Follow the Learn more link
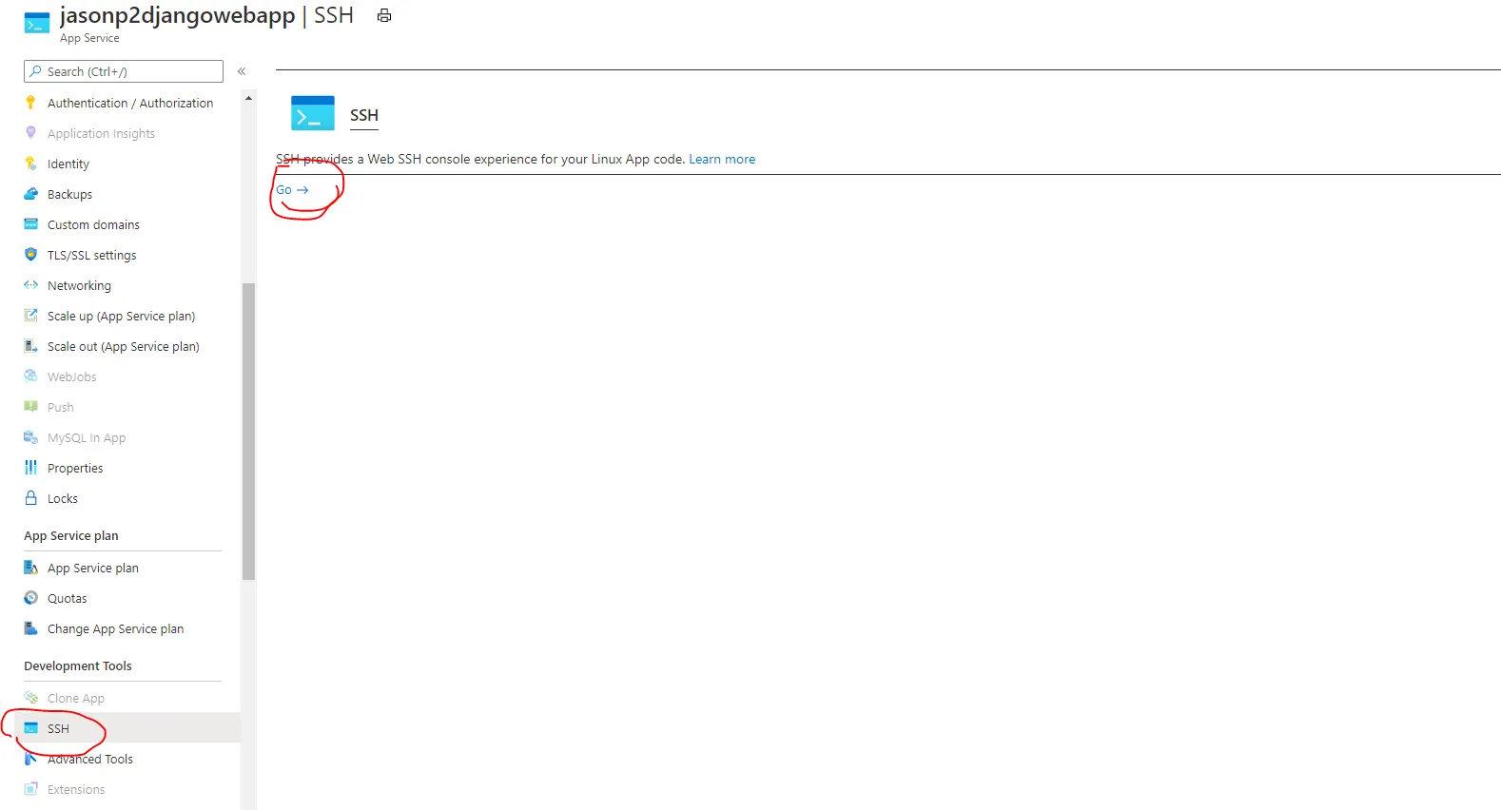The width and height of the screenshot is (1501, 810). click(722, 159)
